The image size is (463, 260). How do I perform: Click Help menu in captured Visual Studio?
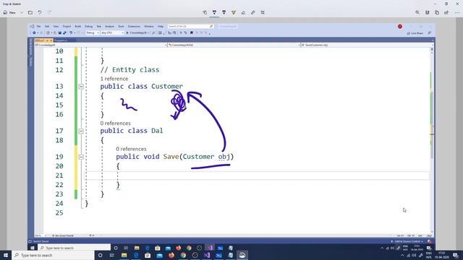tap(161, 27)
